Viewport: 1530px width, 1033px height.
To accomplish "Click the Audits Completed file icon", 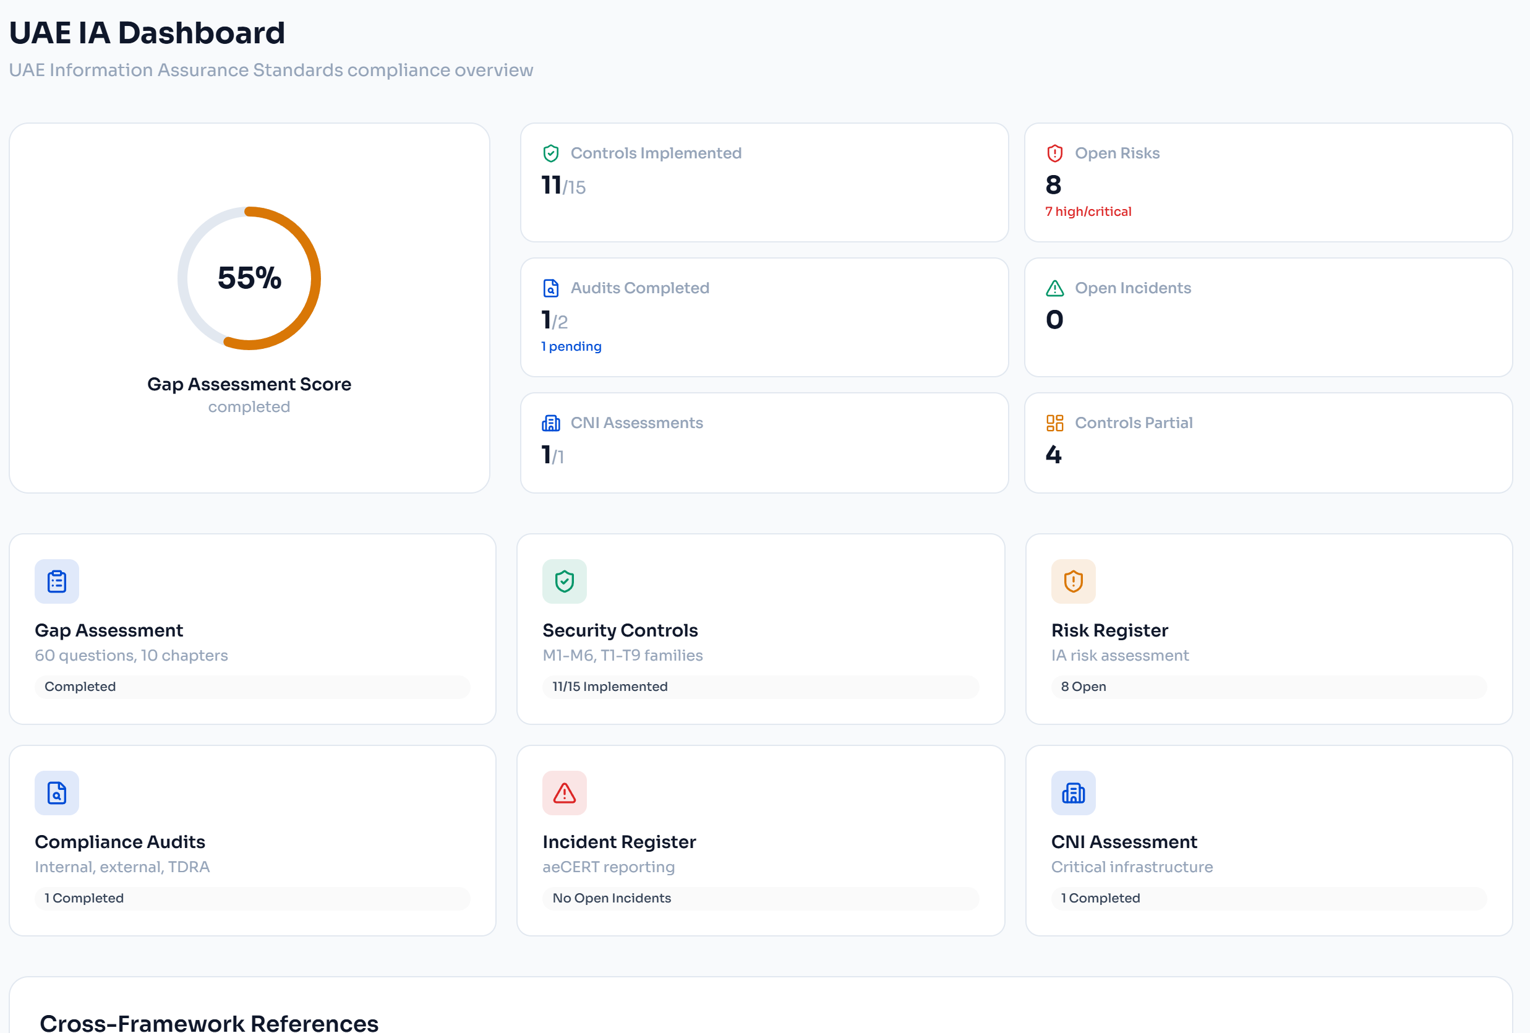I will coord(550,288).
